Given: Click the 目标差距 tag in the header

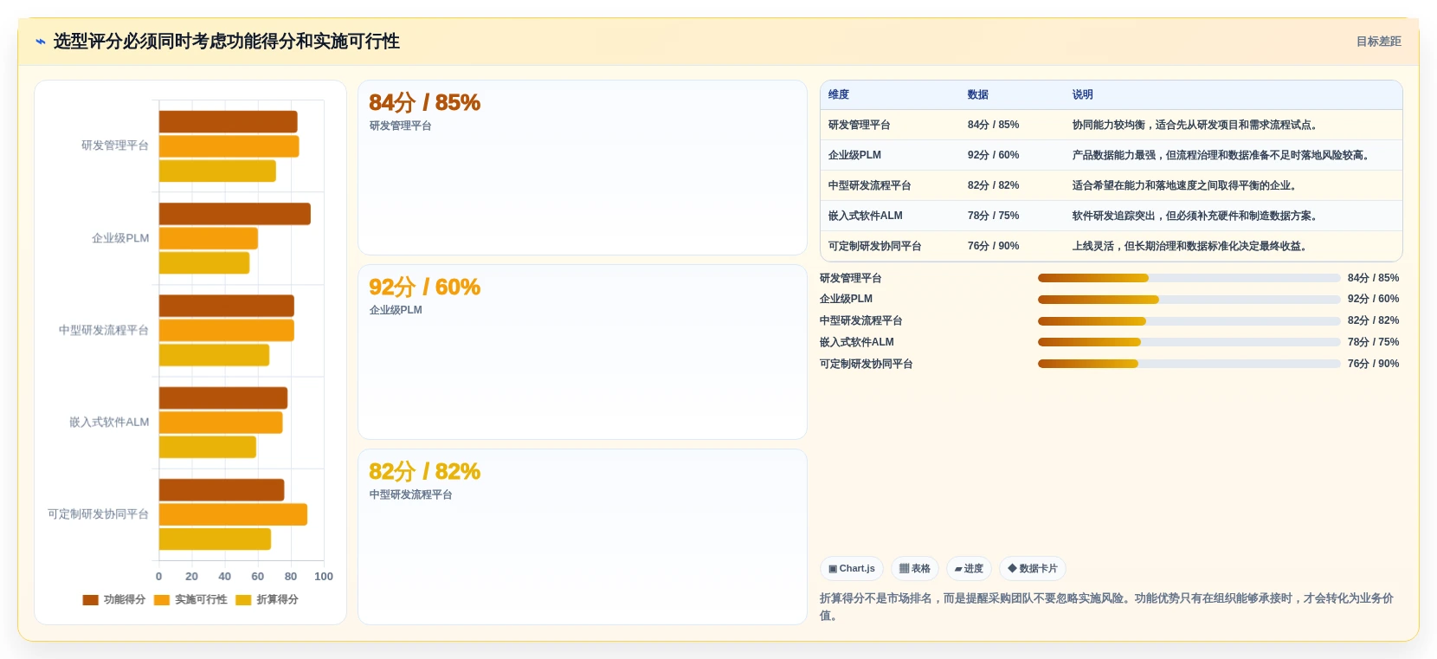Looking at the screenshot, I should pyautogui.click(x=1378, y=42).
